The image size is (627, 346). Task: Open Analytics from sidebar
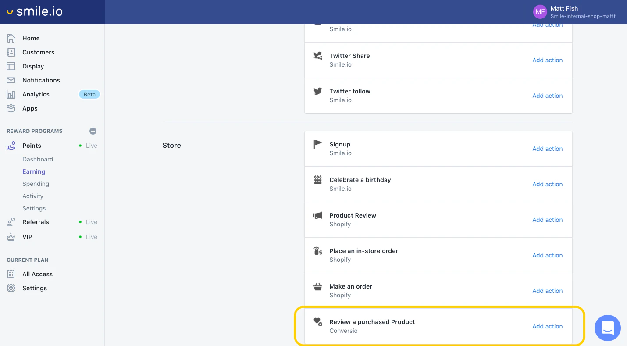36,94
